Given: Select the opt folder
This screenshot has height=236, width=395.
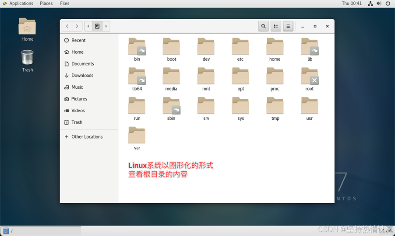Looking at the screenshot, I should (x=240, y=79).
